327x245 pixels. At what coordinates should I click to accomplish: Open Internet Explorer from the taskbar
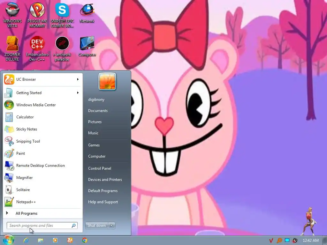click(x=26, y=240)
